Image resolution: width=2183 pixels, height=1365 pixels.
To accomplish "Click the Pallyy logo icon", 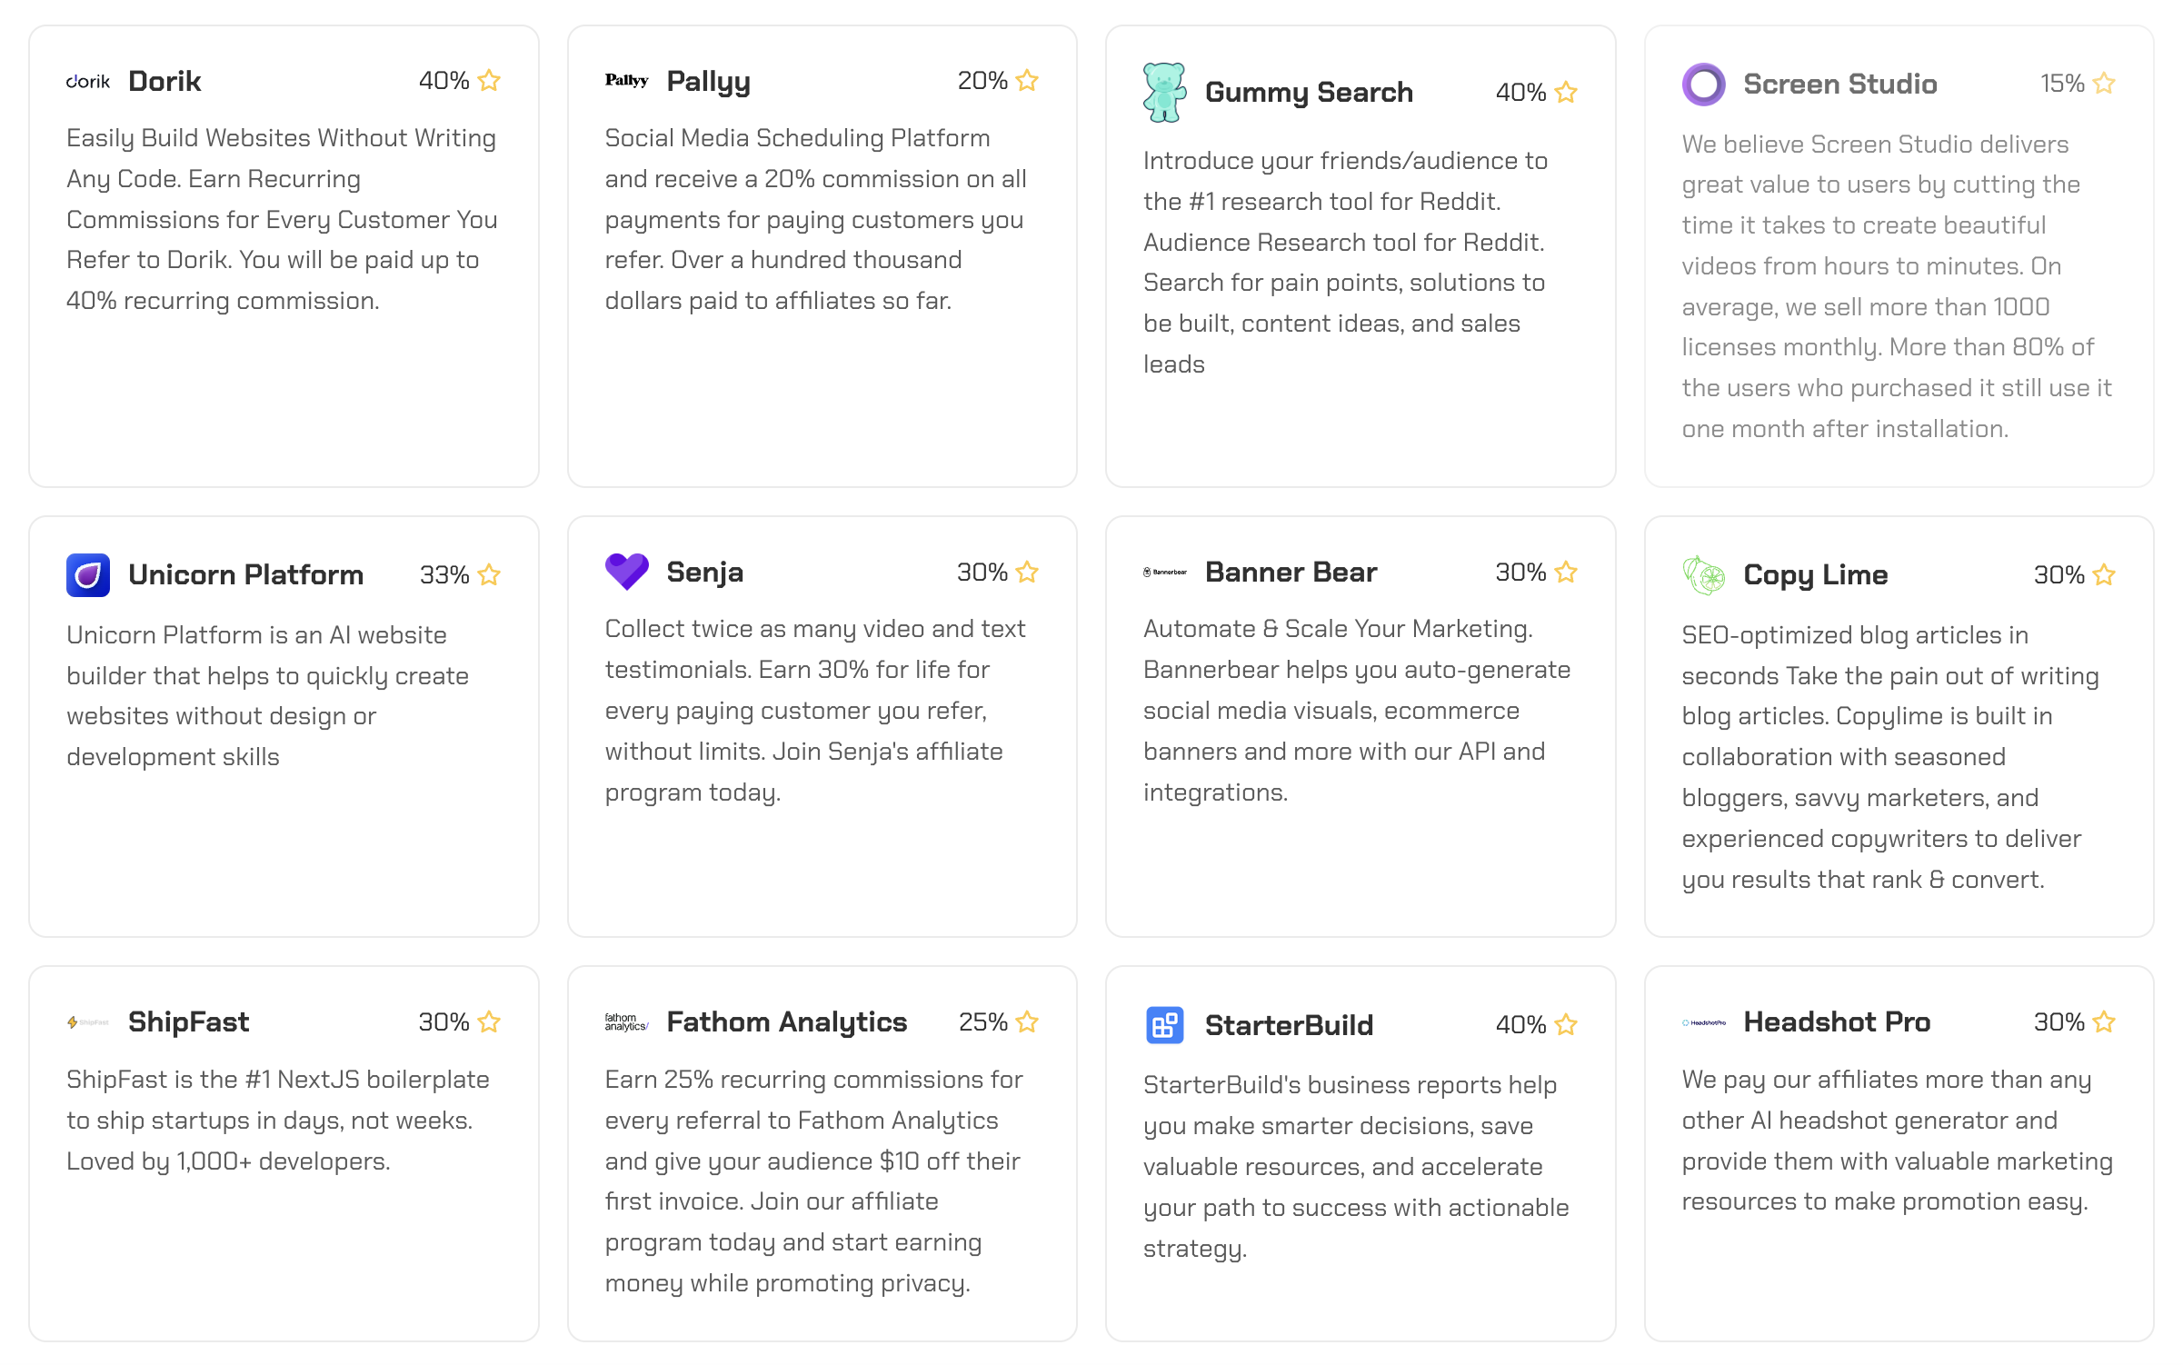I will [627, 80].
